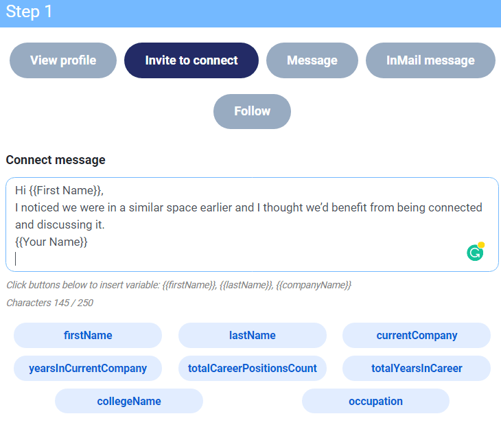The width and height of the screenshot is (501, 427).
Task: Insert the occupation variable
Action: click(376, 401)
